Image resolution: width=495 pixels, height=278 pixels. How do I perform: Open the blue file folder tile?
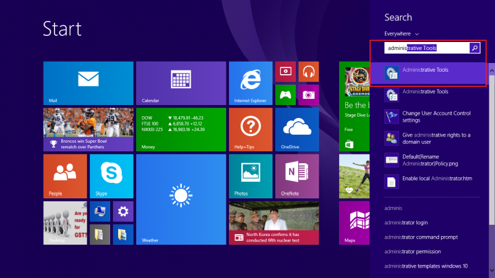coord(123,235)
